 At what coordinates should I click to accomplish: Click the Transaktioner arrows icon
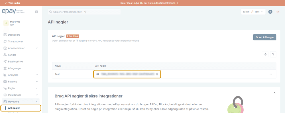5,42
